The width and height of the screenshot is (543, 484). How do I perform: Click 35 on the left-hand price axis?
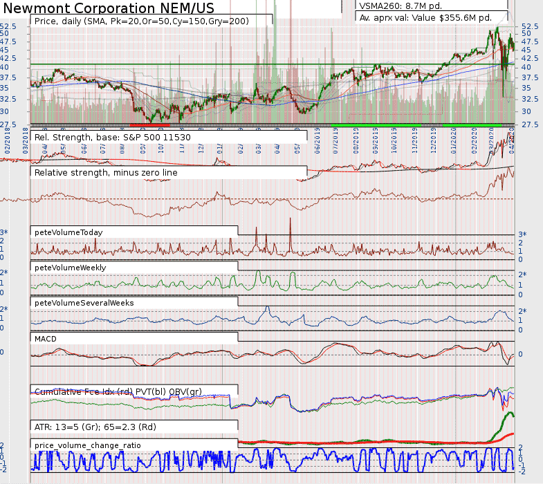tap(5, 88)
